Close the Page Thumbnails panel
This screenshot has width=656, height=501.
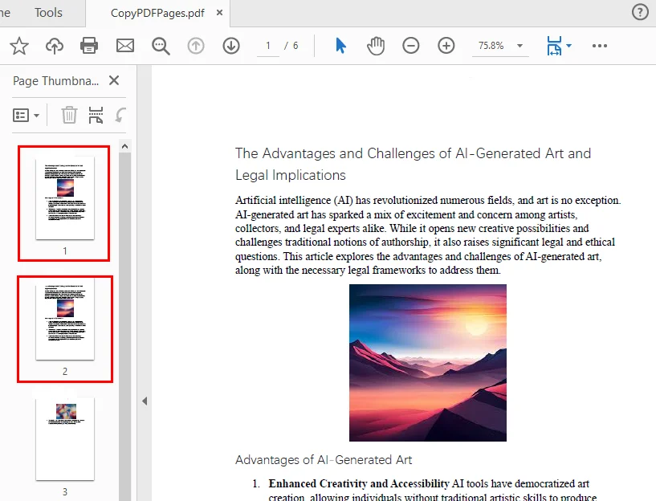tap(113, 80)
